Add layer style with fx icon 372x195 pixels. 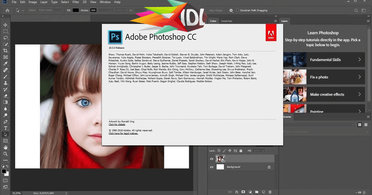[x=236, y=192]
